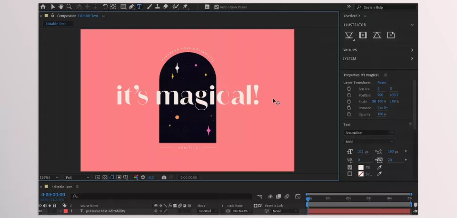Click the Home icon in toolbar
This screenshot has height=218, width=457.
coord(43,6)
